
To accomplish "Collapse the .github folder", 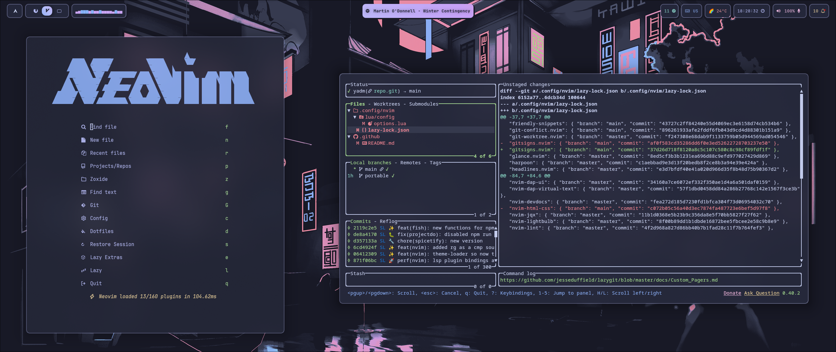I will click(x=349, y=137).
